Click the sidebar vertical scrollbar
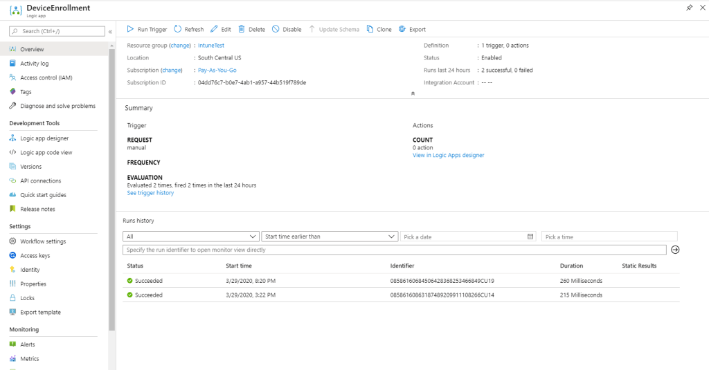The width and height of the screenshot is (709, 370). (111, 187)
